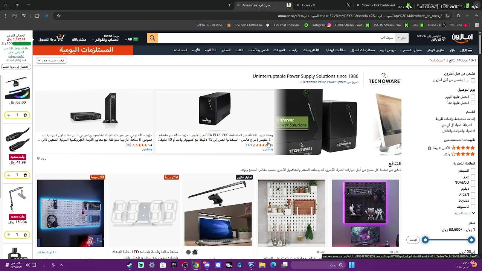Screen dimensions: 482x271
Task: Delete the 41.99 riyal cart item
Action: click(x=25, y=175)
